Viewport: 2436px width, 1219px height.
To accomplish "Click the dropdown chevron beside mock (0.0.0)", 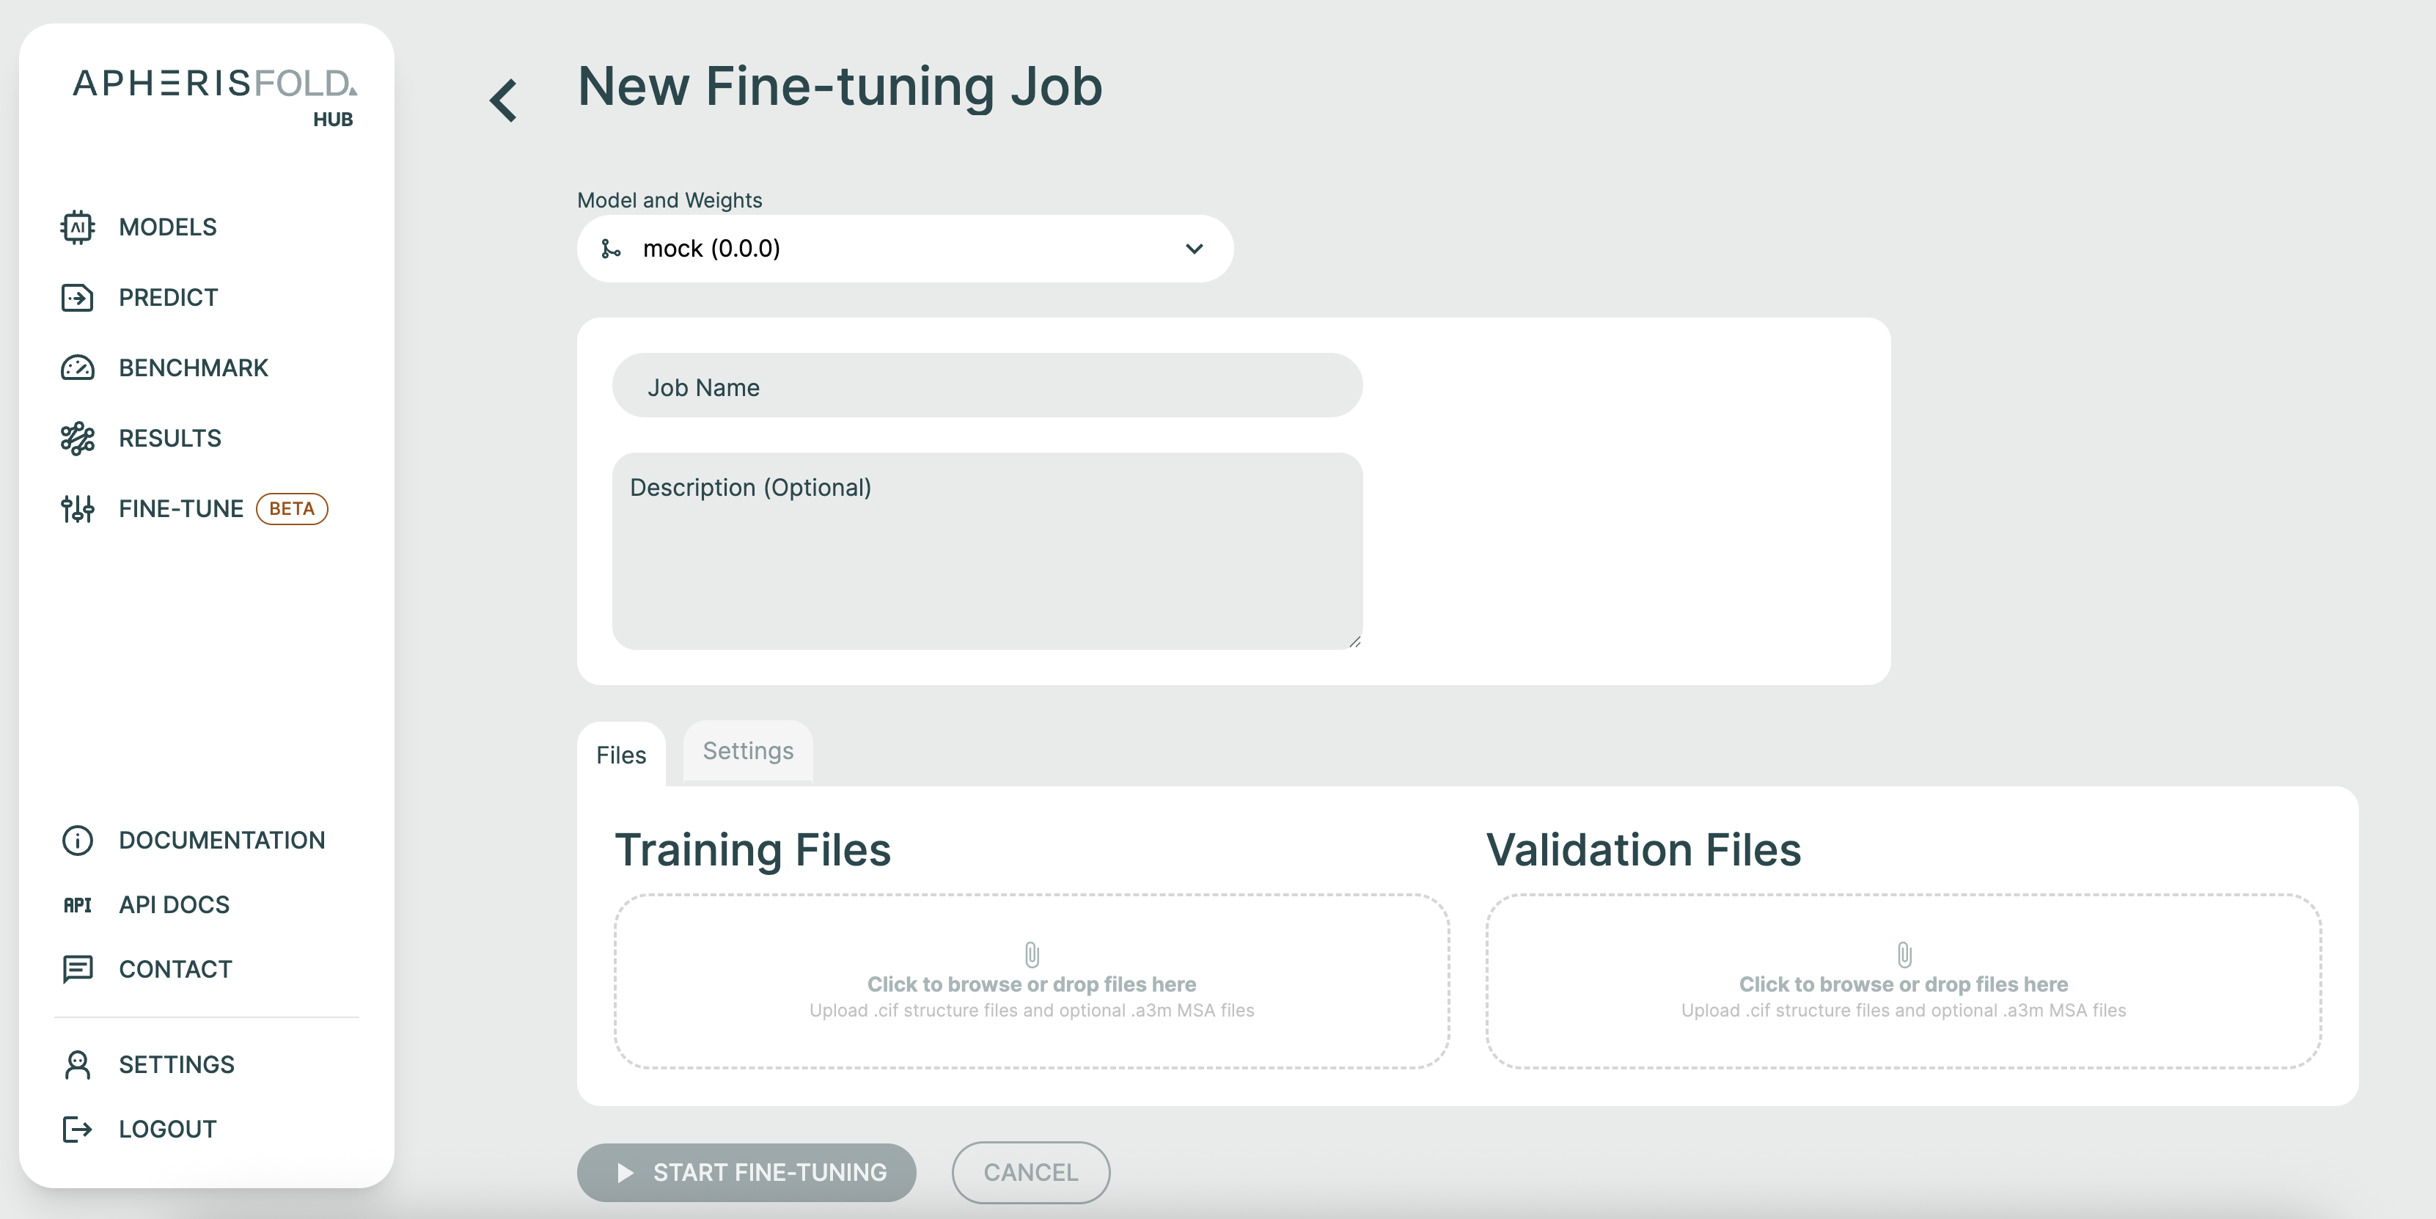I will (x=1195, y=249).
